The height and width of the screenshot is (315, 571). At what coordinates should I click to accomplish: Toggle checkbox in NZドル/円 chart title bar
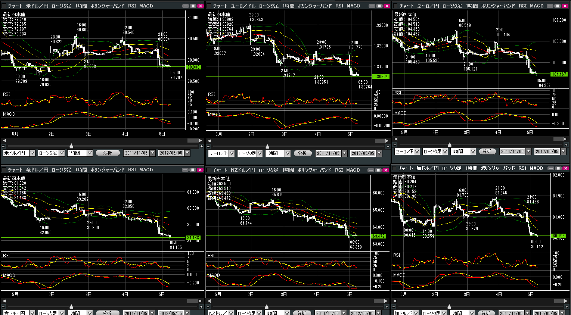point(209,170)
